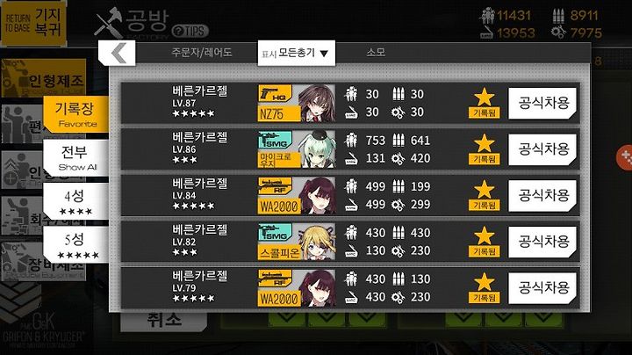Click the Scorpion character portrait

click(317, 242)
